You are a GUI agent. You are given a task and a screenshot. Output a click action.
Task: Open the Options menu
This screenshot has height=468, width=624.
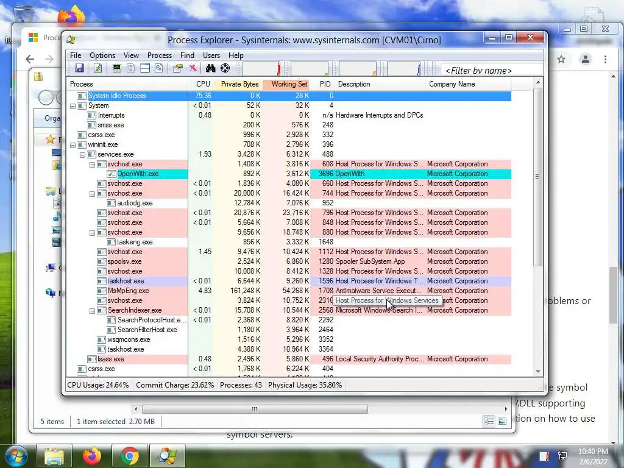[x=102, y=55]
